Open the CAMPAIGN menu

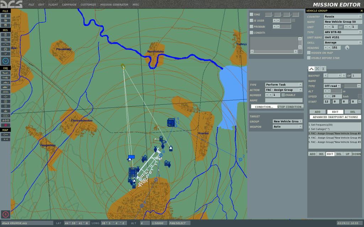[x=69, y=5]
